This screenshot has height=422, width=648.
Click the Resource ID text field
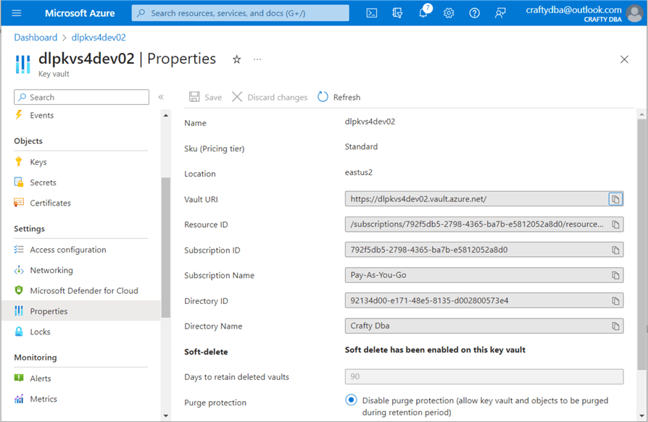click(x=476, y=225)
